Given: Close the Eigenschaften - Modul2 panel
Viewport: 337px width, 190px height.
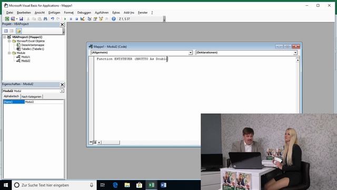Looking at the screenshot, I should (x=62, y=84).
